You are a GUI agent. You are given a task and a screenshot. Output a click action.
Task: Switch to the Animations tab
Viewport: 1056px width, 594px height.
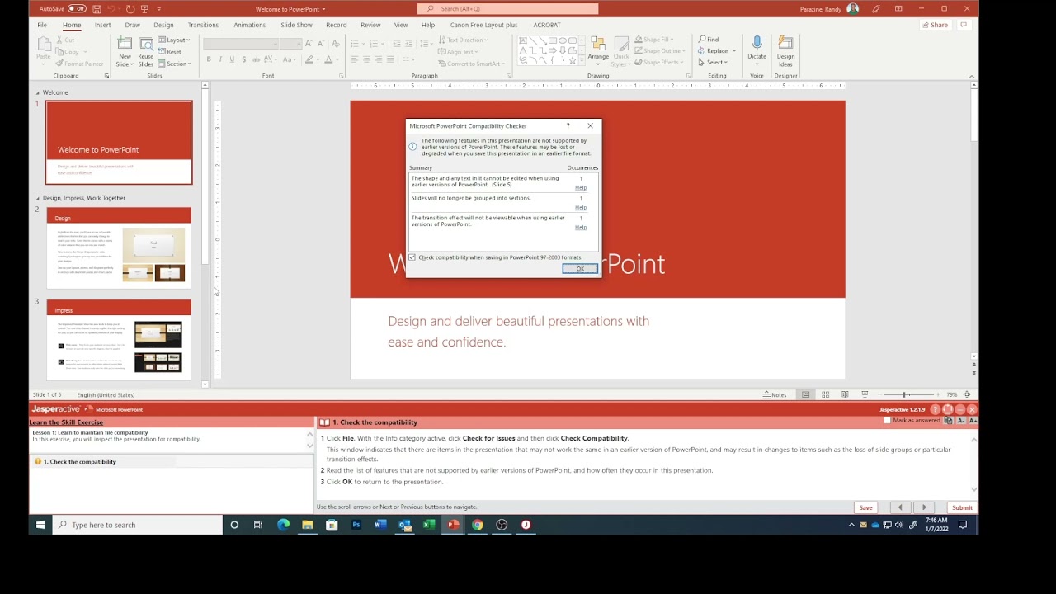249,25
